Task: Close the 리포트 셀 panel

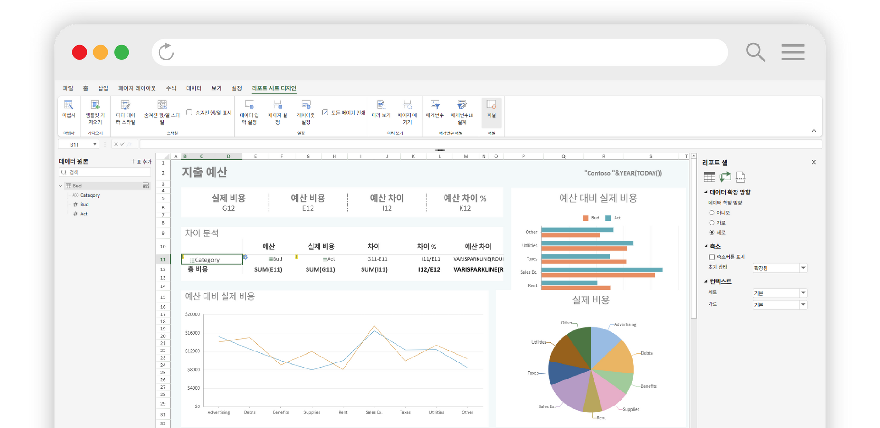Action: [814, 162]
